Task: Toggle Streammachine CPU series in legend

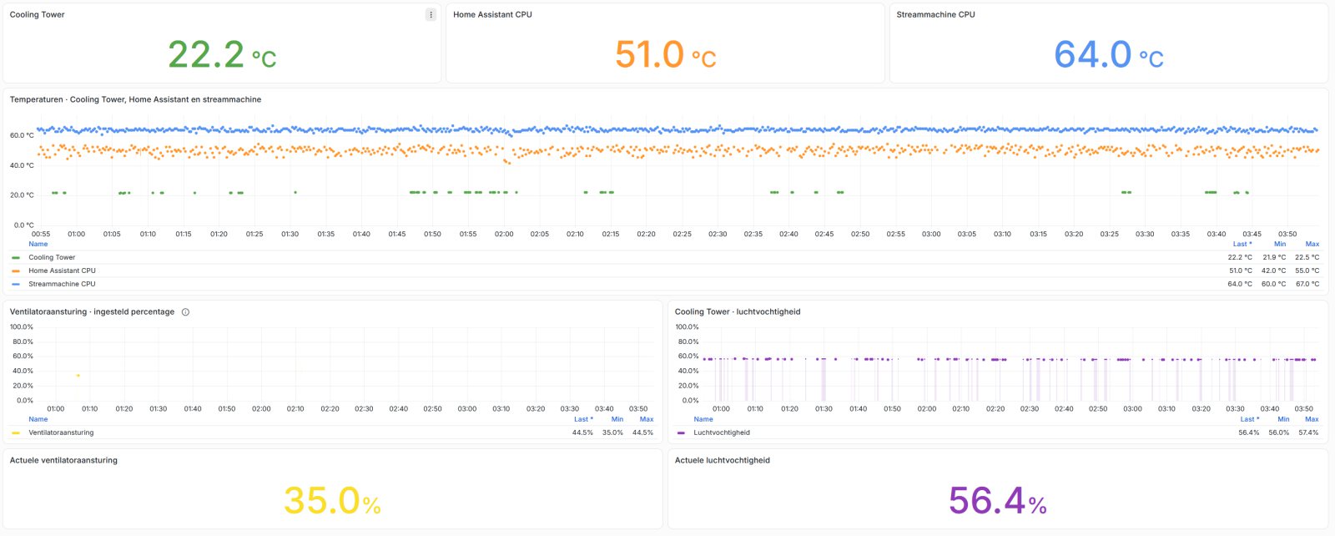Action: (x=62, y=285)
